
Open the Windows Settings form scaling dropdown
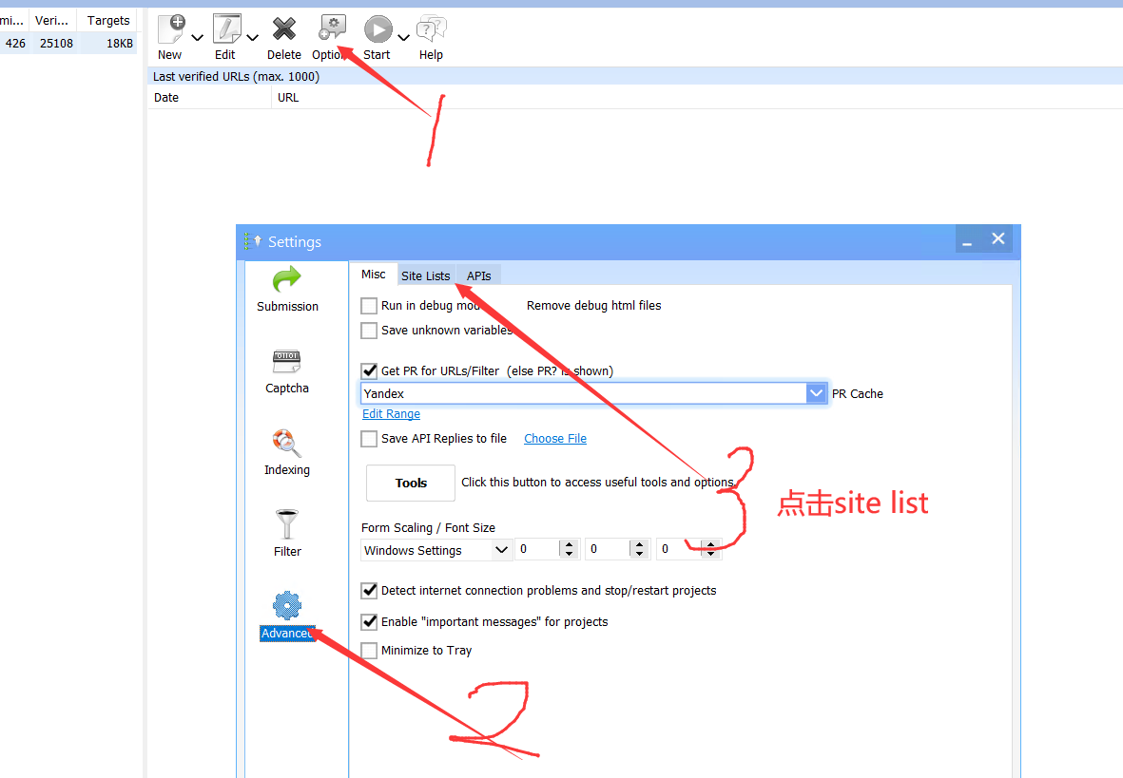(x=502, y=550)
